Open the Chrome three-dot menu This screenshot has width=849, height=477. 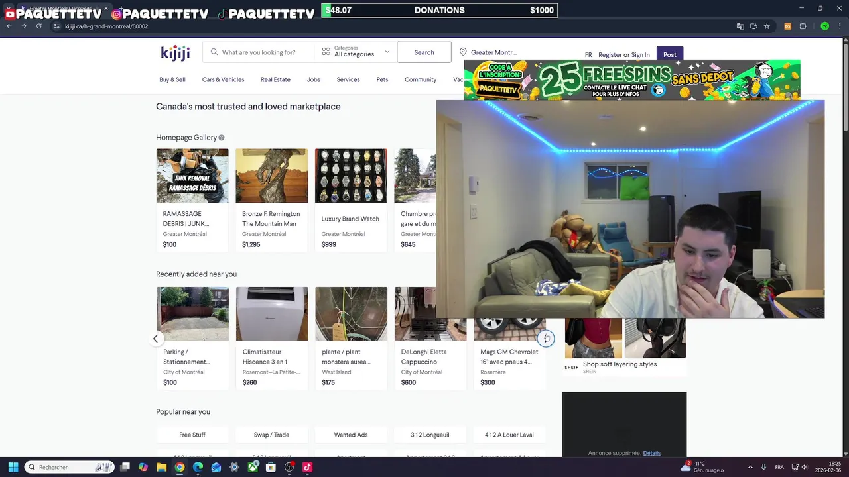(840, 26)
